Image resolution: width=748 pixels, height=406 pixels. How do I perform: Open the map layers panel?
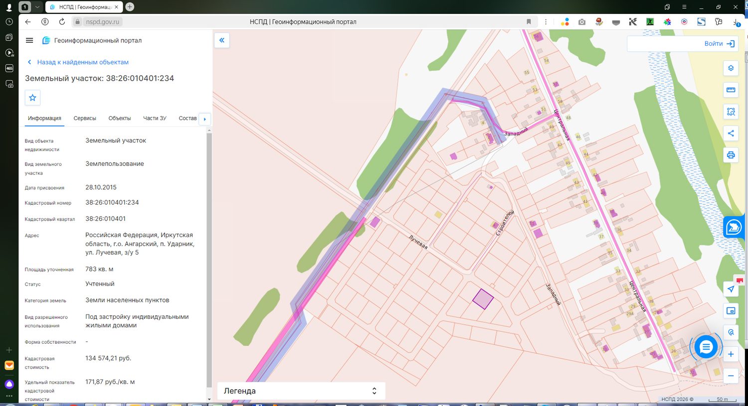point(731,68)
